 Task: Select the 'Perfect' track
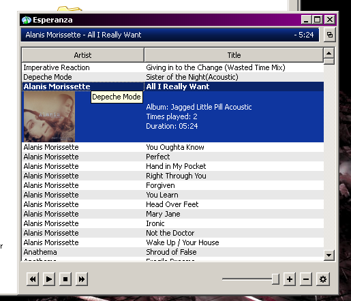157,157
